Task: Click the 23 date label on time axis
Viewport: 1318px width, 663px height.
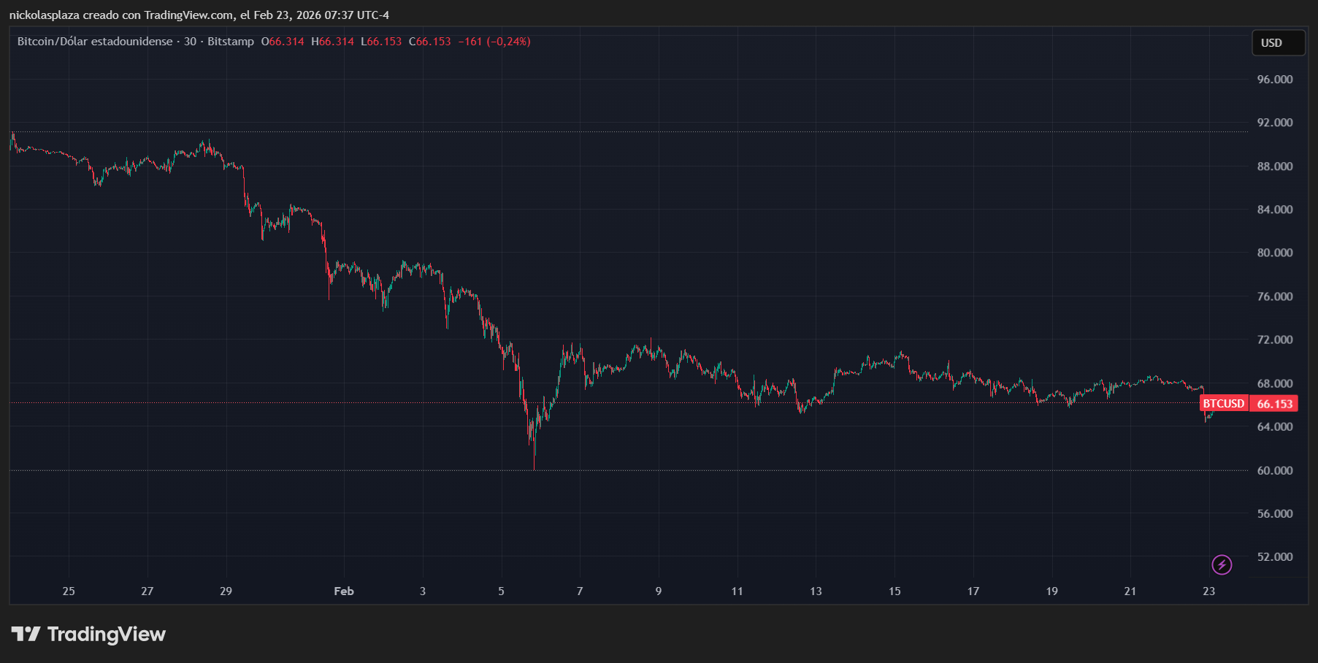Action: pos(1208,591)
